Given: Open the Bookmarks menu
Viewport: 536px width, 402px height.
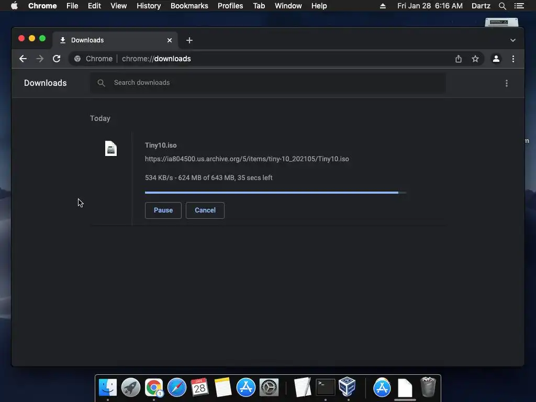Looking at the screenshot, I should tap(189, 6).
